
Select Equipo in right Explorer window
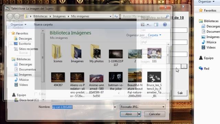206,58
